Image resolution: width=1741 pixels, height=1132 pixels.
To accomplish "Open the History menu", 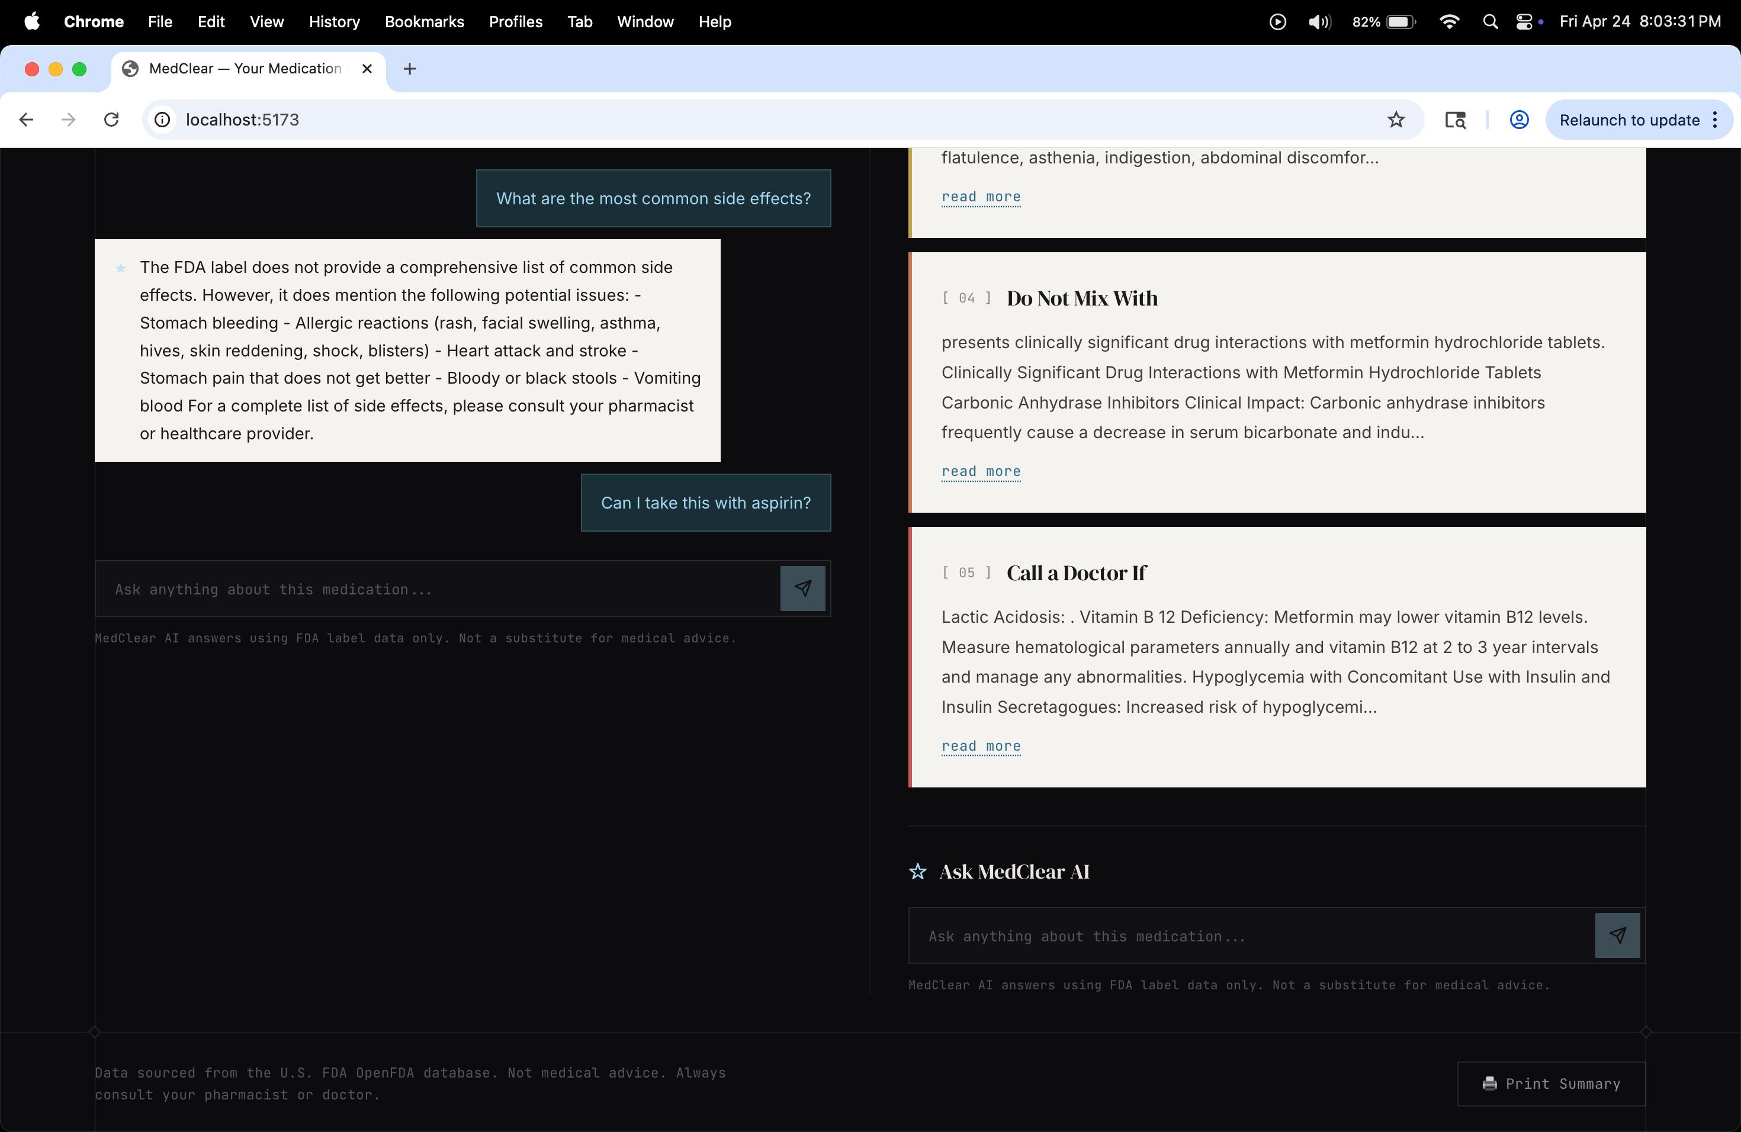I will [335, 22].
